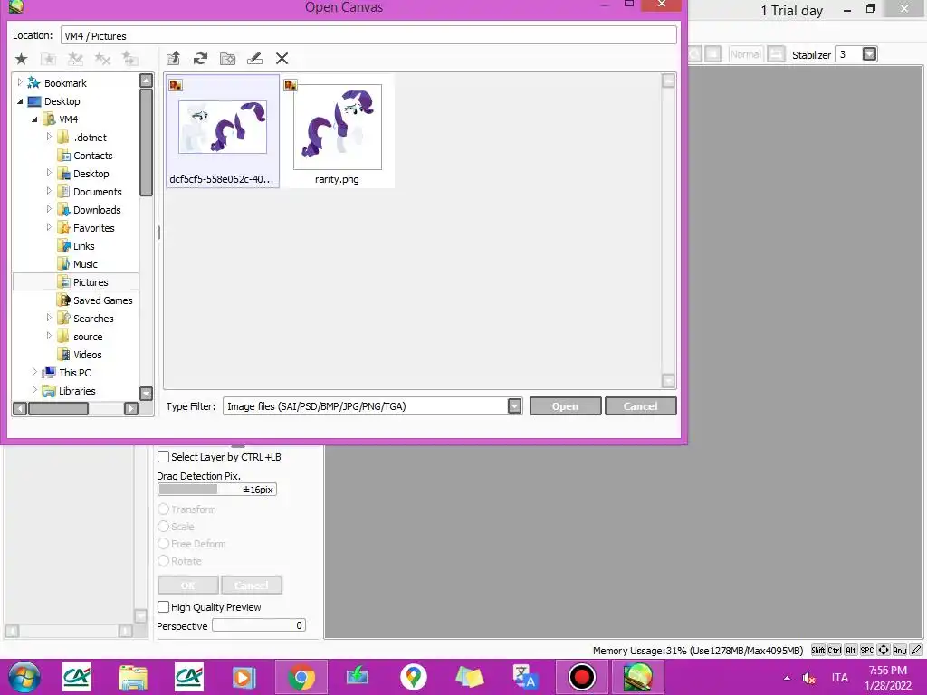
Task: Collapse the VM4 tree node
Action: point(34,119)
